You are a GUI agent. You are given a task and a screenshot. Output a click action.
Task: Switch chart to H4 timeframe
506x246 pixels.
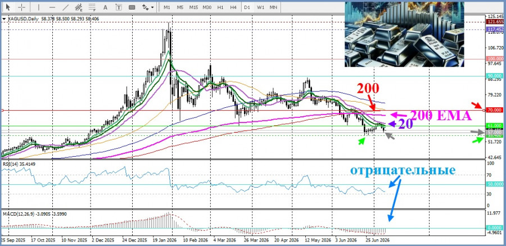click(x=234, y=7)
